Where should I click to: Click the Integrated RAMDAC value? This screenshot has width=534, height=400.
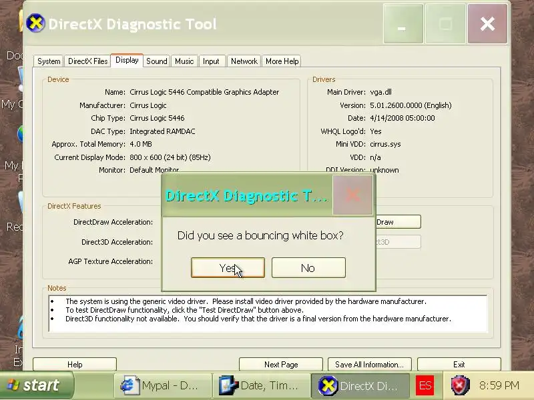(162, 131)
